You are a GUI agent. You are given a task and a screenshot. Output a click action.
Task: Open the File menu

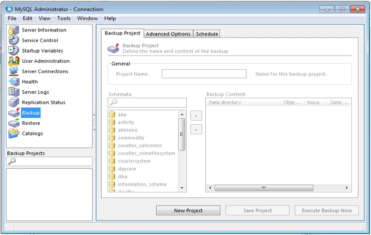pos(12,18)
